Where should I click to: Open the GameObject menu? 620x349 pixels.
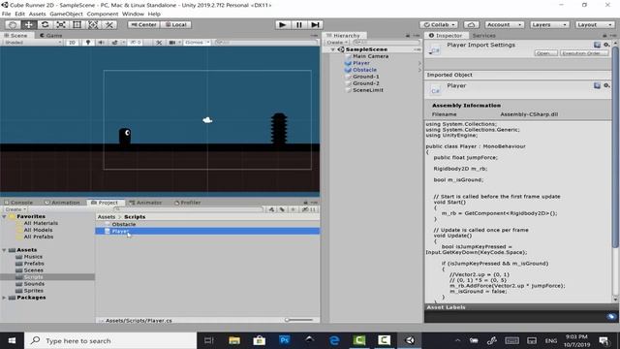(x=67, y=14)
